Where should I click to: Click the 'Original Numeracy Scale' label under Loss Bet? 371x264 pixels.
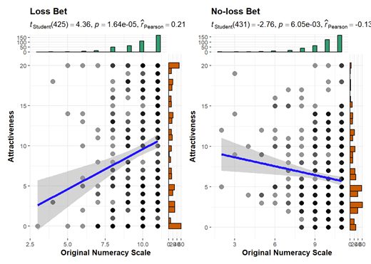click(x=106, y=253)
